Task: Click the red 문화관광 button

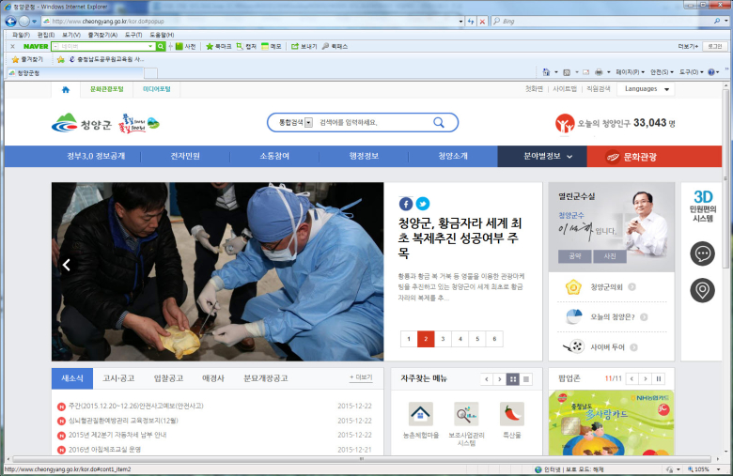Action: point(654,157)
